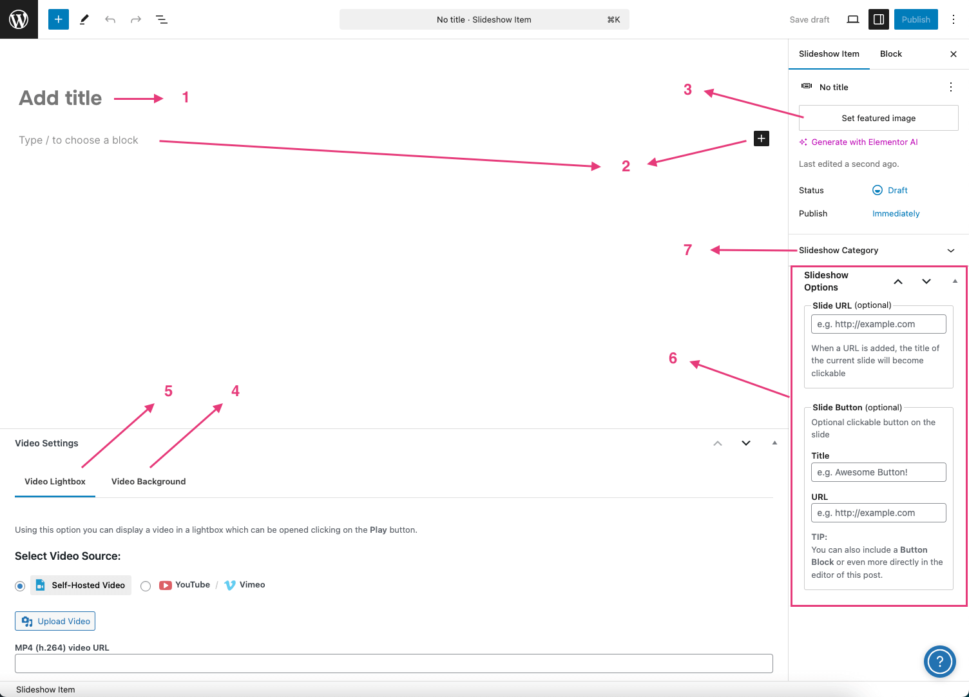Select the Self-Hosted Video radio button
Viewport: 969px width, 697px height.
(20, 586)
